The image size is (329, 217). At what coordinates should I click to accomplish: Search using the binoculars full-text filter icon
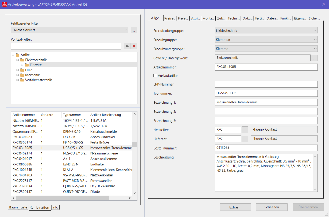pyautogui.click(x=127, y=46)
